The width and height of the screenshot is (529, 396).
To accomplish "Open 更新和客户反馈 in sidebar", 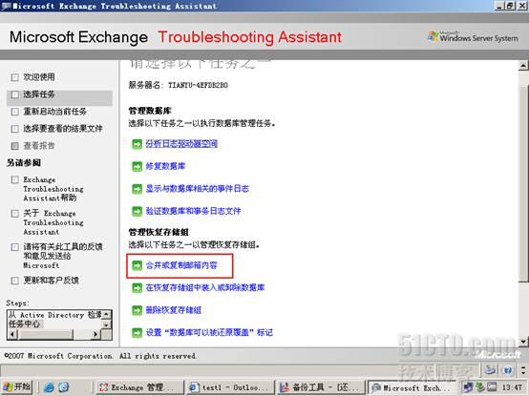I will coord(51,281).
